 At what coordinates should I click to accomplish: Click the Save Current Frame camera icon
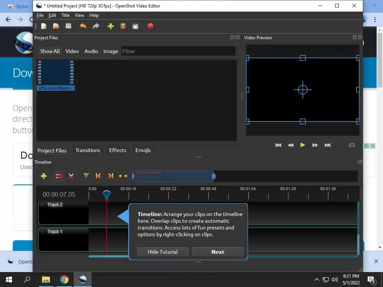[352, 145]
